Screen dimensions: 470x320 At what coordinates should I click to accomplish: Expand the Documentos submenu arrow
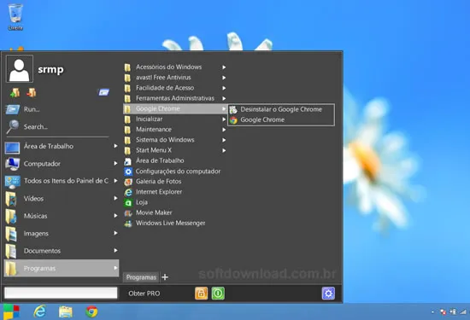click(115, 250)
